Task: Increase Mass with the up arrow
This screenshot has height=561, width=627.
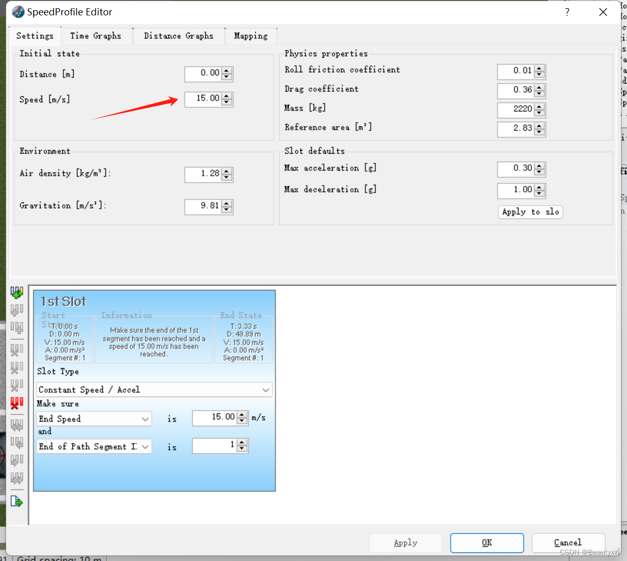Action: tap(539, 106)
